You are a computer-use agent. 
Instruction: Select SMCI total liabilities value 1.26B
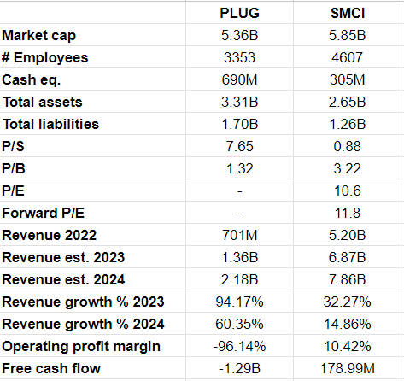point(347,124)
